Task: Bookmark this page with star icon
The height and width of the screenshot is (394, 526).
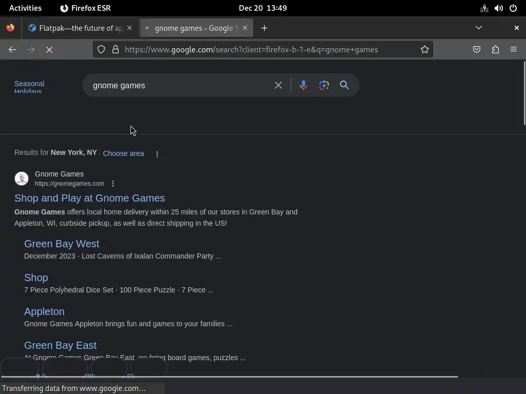Action: (x=425, y=50)
